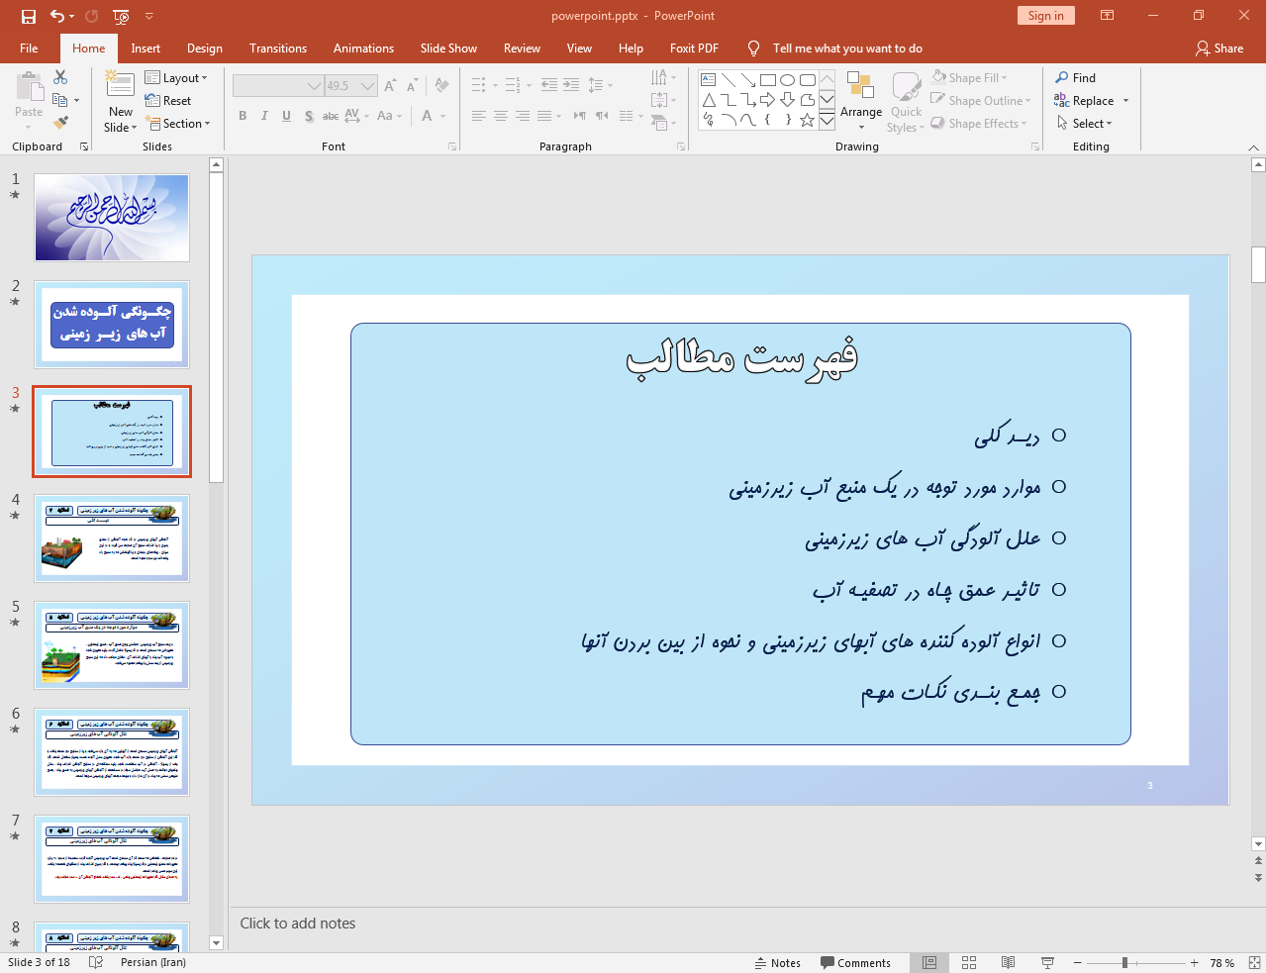Open the Foxit PDF tab
The width and height of the screenshot is (1266, 973).
[x=694, y=48]
